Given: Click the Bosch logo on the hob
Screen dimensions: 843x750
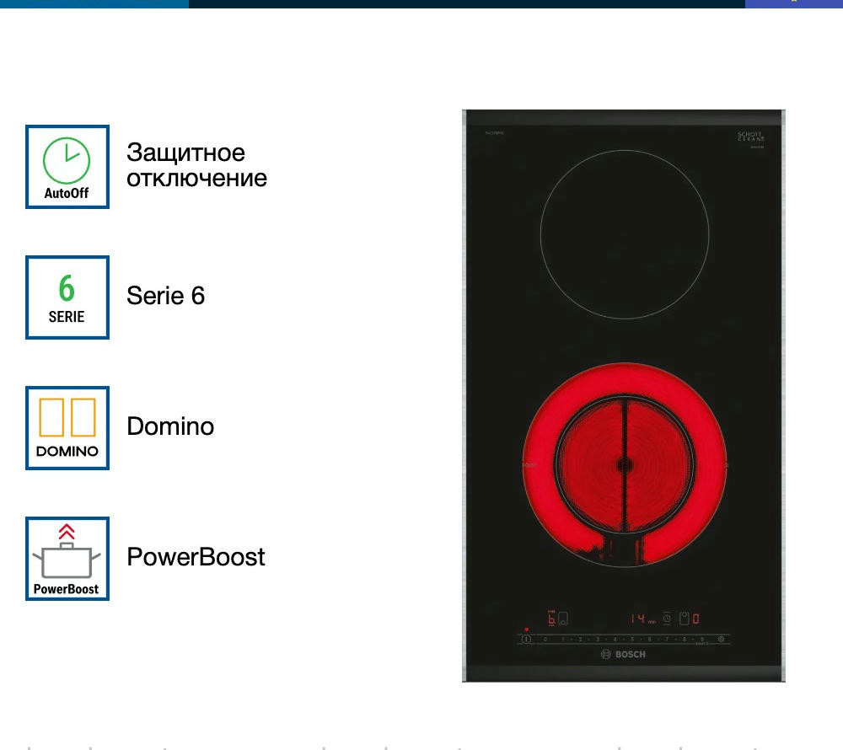Looking at the screenshot, I should pos(623,655).
